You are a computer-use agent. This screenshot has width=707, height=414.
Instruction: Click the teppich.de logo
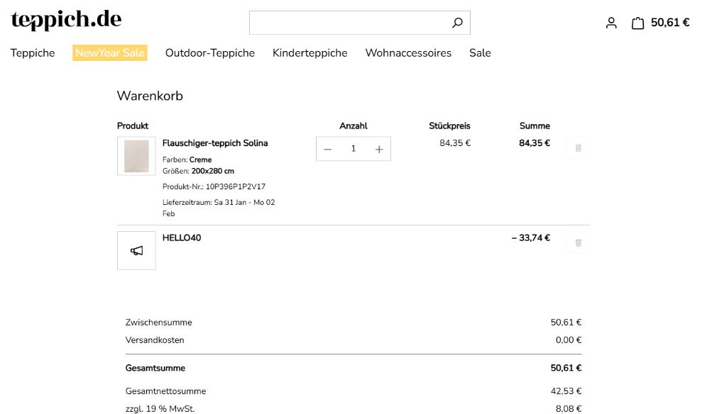[x=65, y=19]
